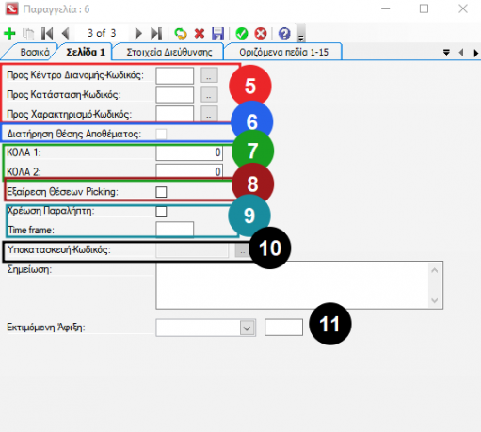Click the Προς Χαρακτηρισμό-Κωδικός field
The height and width of the screenshot is (432, 481).
(175, 114)
